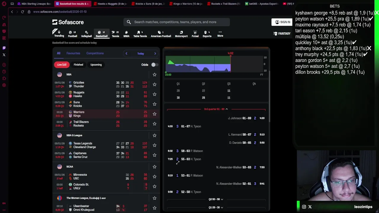
Task: Toggle the Odds switch
Action: [155, 64]
